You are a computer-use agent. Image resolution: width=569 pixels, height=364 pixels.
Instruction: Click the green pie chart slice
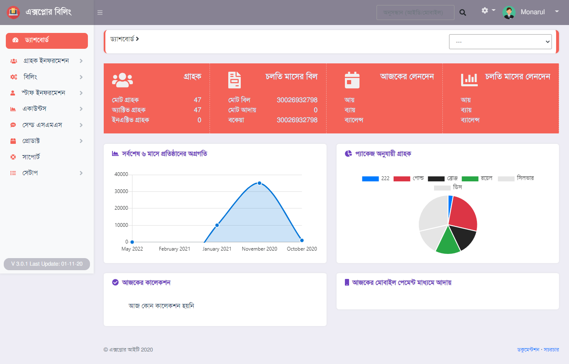tap(448, 243)
